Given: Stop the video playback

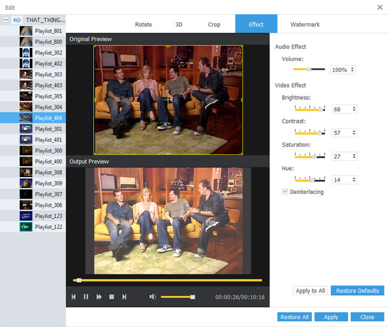Looking at the screenshot, I should [112, 297].
